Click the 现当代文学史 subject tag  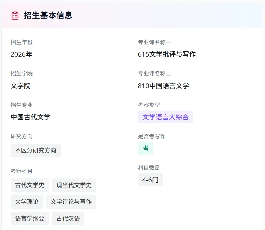74,185
